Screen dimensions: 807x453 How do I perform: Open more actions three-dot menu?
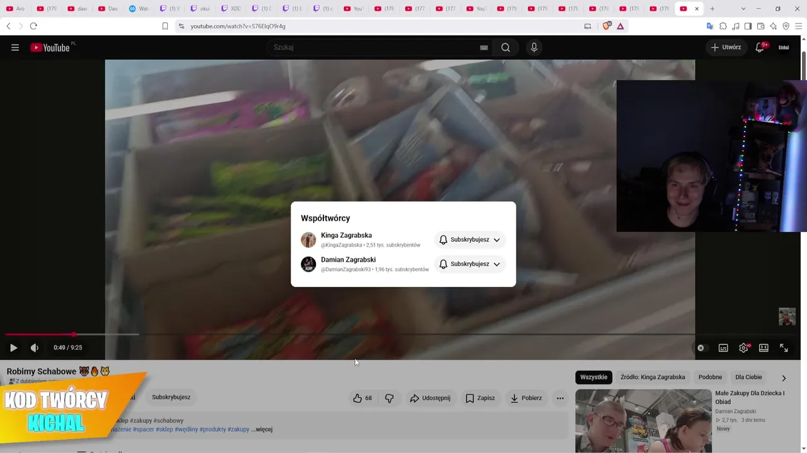tap(560, 398)
